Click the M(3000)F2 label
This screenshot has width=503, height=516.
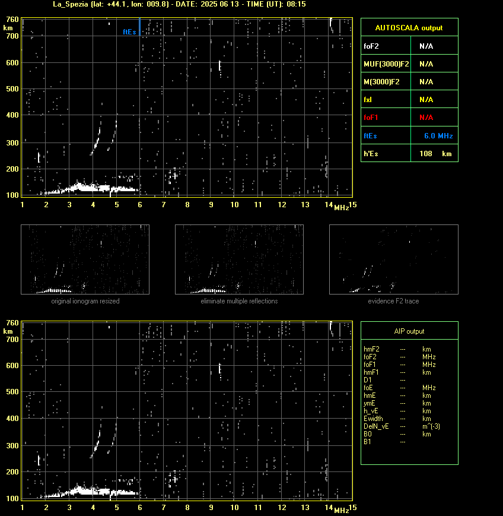(x=381, y=81)
